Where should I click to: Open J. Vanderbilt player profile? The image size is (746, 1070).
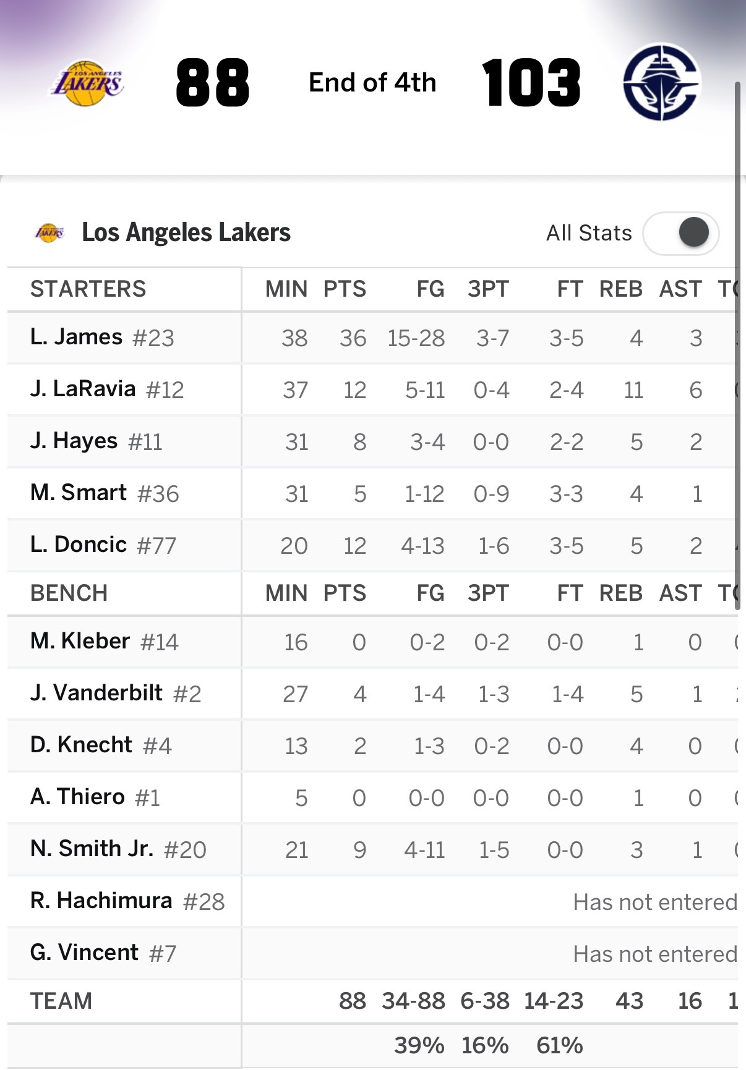tap(96, 694)
